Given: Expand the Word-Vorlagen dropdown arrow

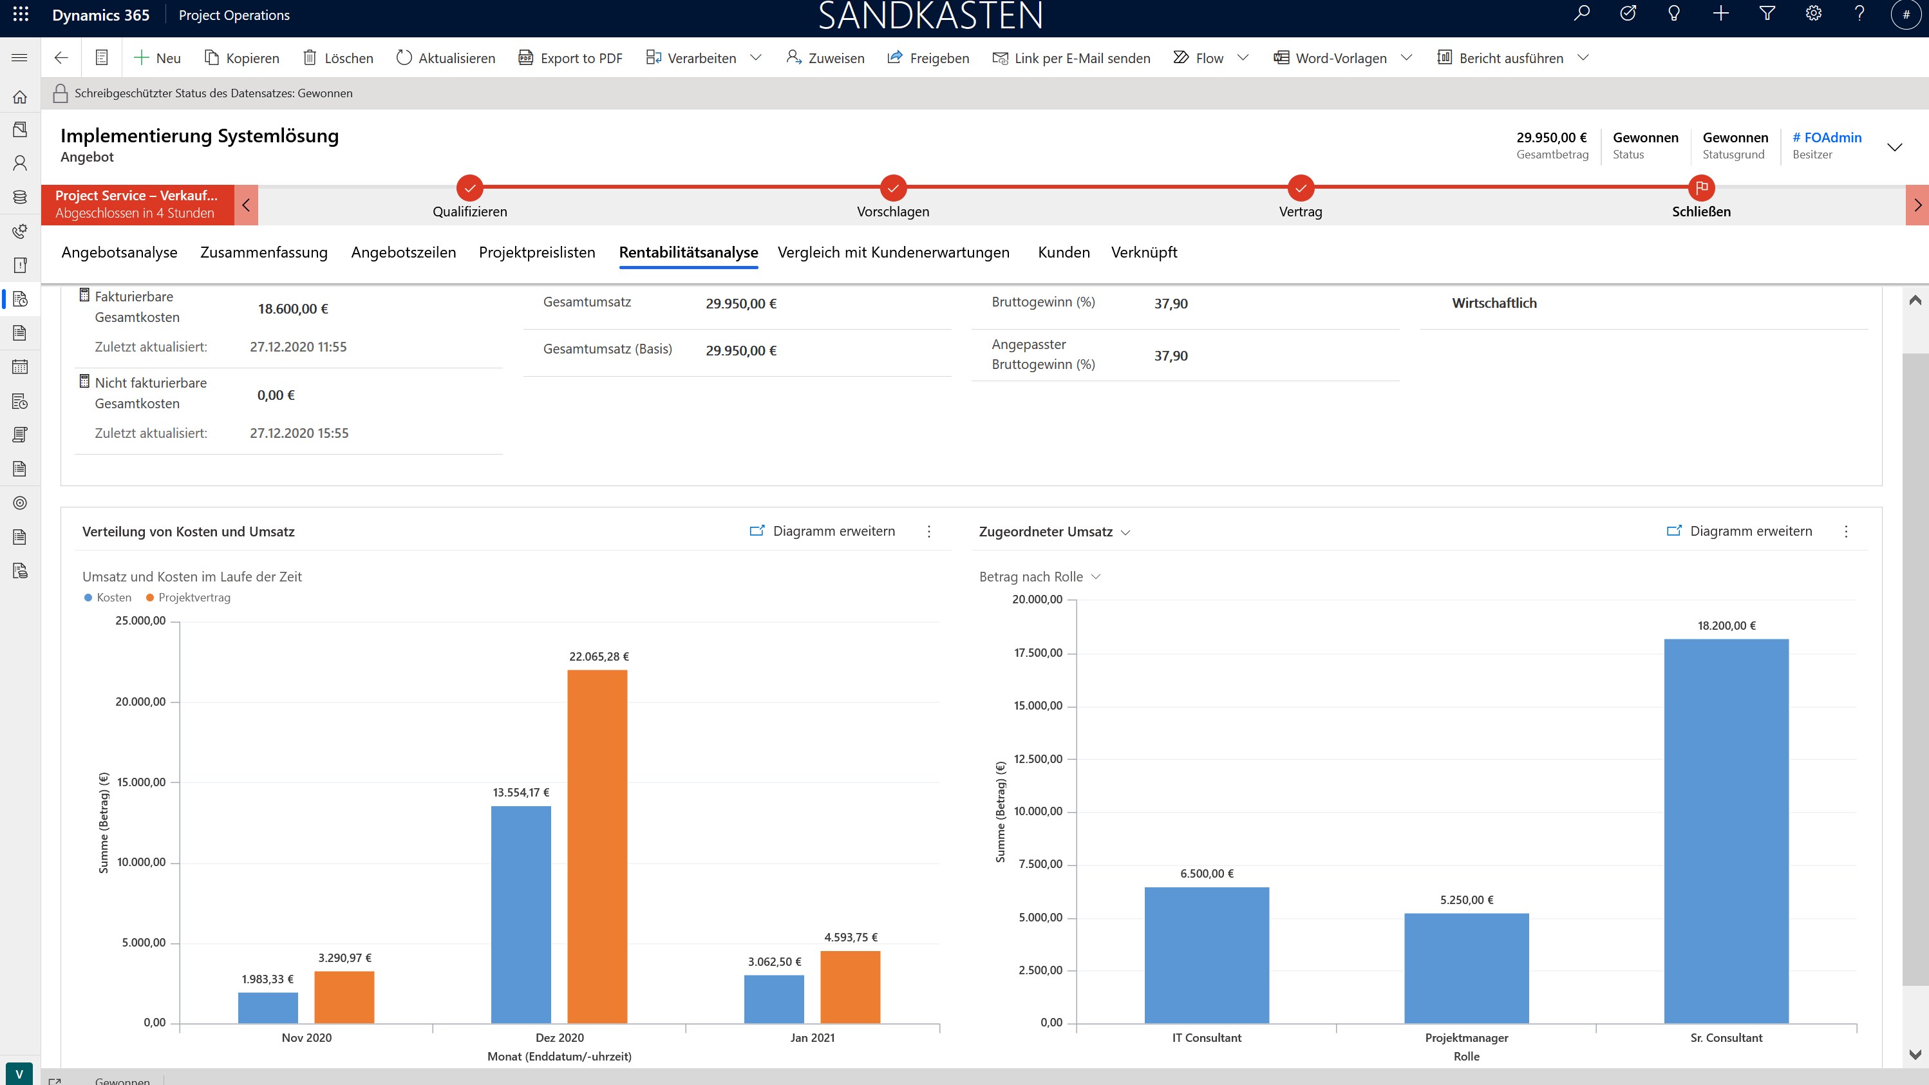Looking at the screenshot, I should pos(1406,58).
